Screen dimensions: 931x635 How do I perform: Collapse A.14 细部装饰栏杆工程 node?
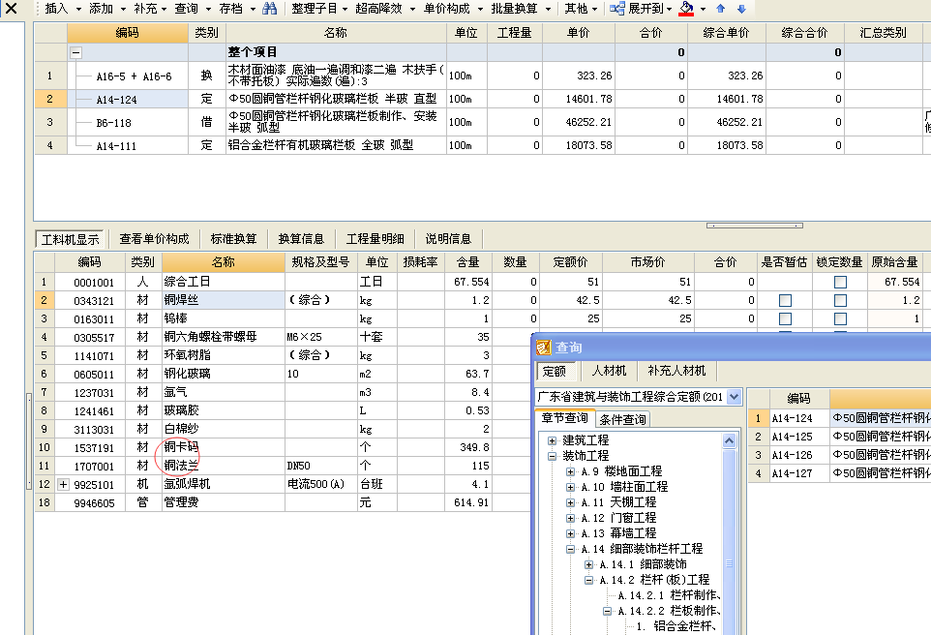[571, 549]
